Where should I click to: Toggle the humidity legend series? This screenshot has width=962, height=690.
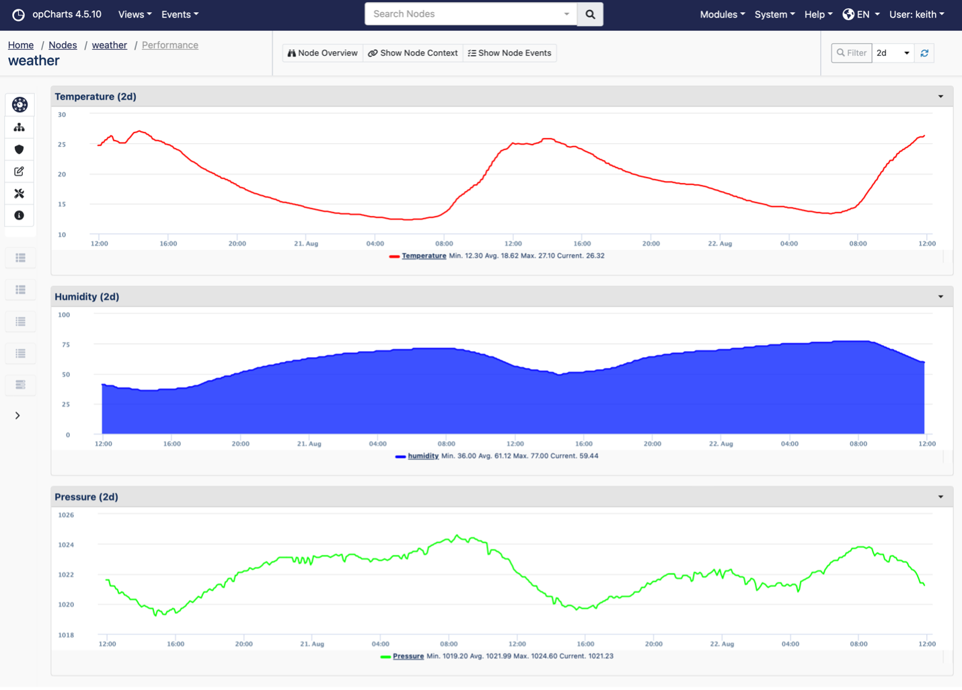(423, 456)
